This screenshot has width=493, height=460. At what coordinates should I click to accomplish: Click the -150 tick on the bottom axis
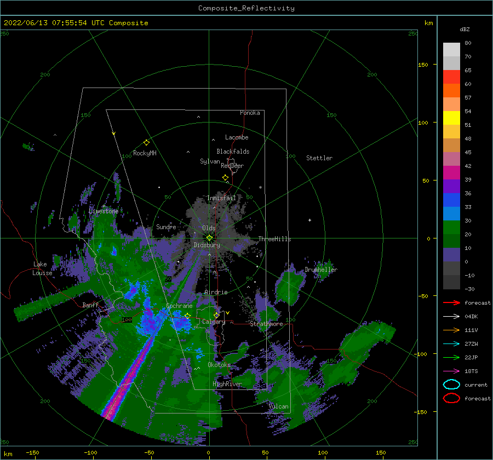click(32, 452)
